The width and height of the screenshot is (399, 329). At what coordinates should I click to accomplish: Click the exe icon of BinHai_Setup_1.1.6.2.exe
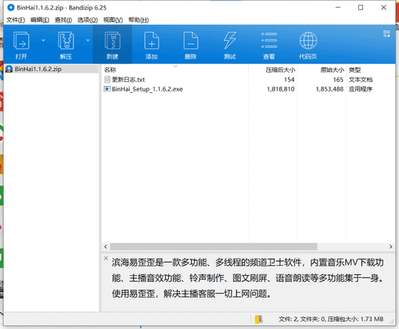pyautogui.click(x=107, y=89)
